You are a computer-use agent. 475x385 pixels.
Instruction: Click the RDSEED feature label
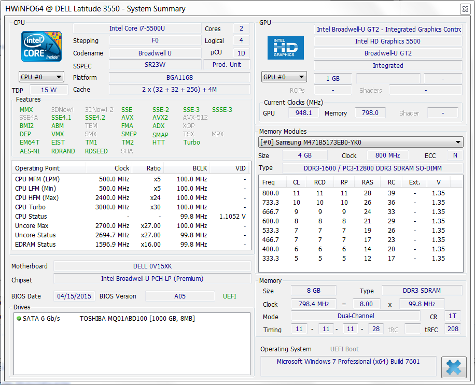pos(96,151)
